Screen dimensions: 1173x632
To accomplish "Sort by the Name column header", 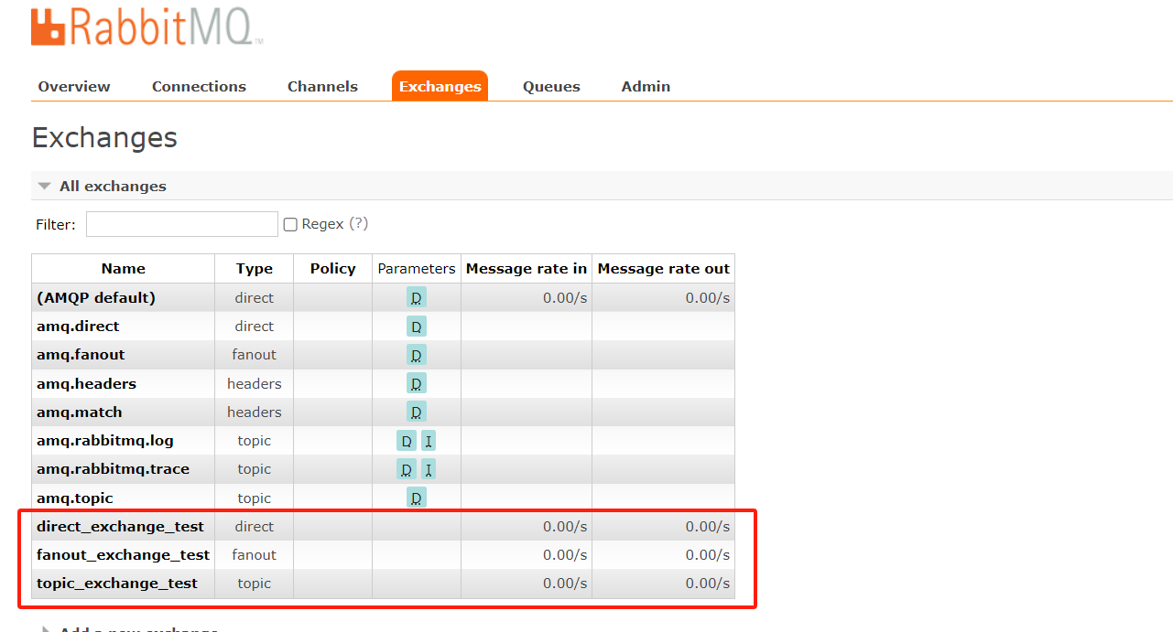I will point(123,268).
